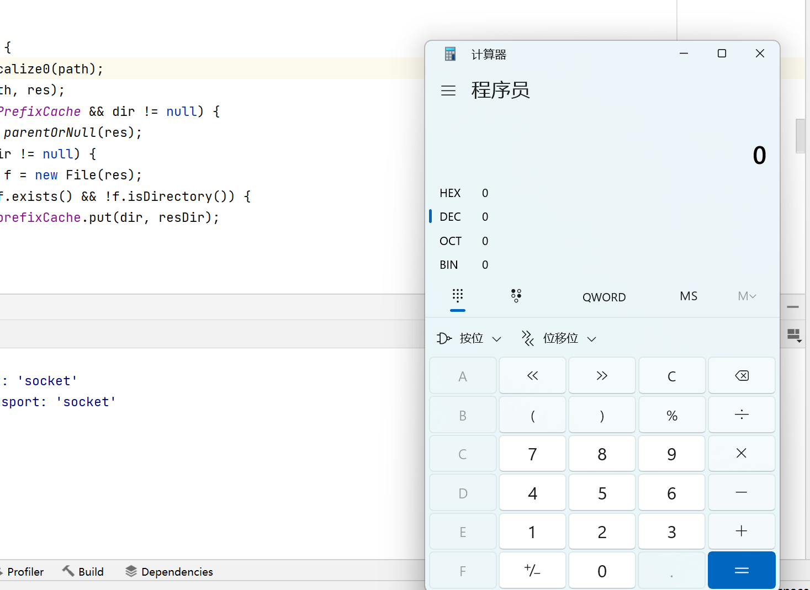Click the C clear key

tap(672, 376)
